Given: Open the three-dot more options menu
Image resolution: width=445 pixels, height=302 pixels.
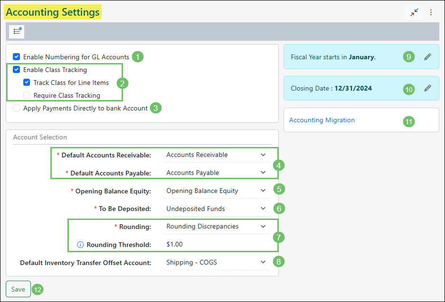Looking at the screenshot, I should [431, 12].
